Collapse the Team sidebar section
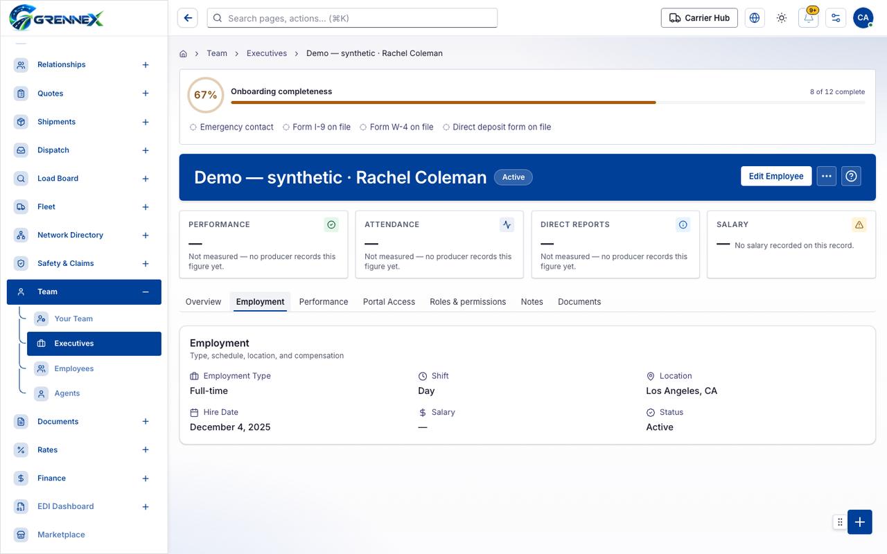887x554 pixels. [146, 292]
